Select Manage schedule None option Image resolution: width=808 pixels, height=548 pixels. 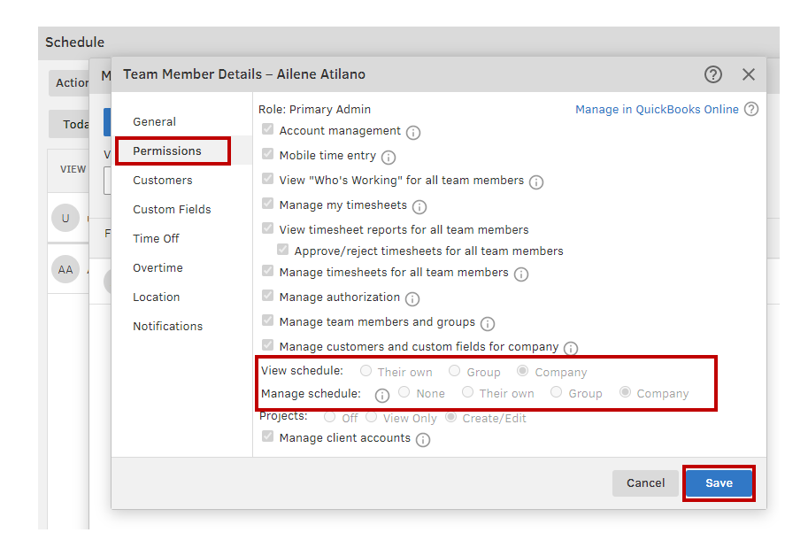pyautogui.click(x=404, y=392)
